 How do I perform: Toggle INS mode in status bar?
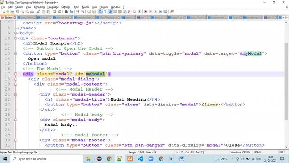click(281, 153)
